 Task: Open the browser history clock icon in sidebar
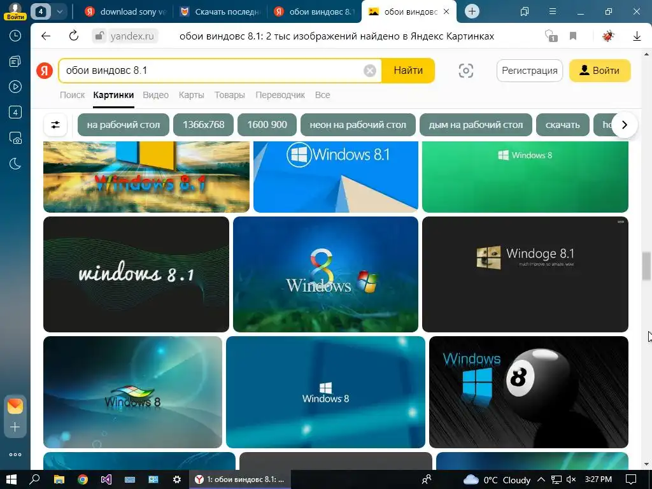click(x=15, y=36)
